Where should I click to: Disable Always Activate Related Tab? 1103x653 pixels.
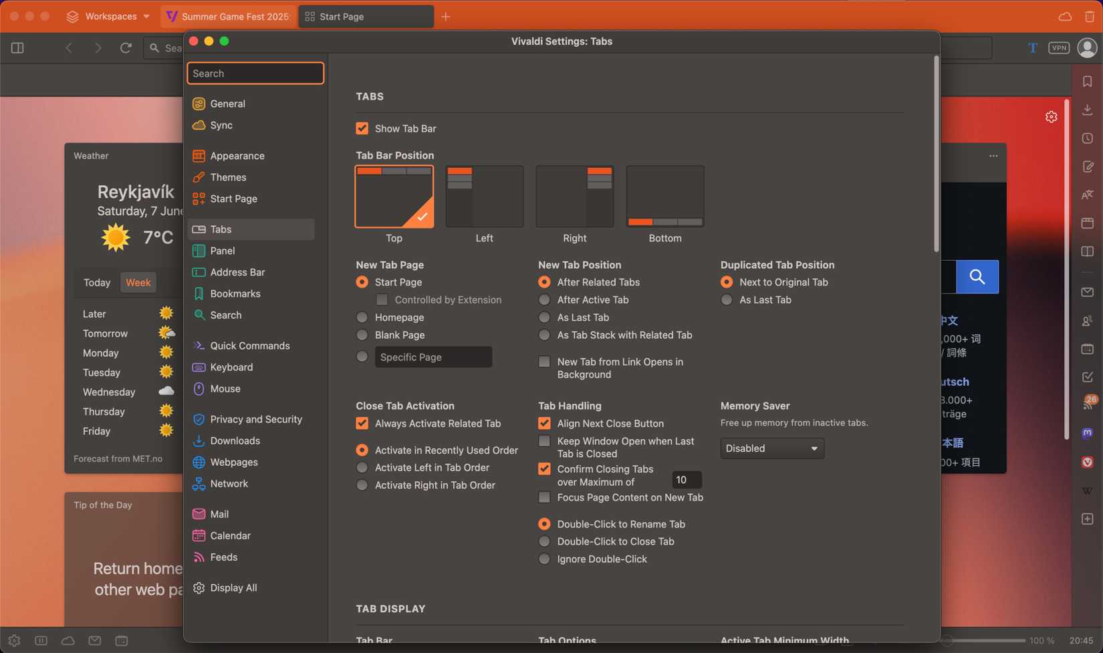click(362, 423)
